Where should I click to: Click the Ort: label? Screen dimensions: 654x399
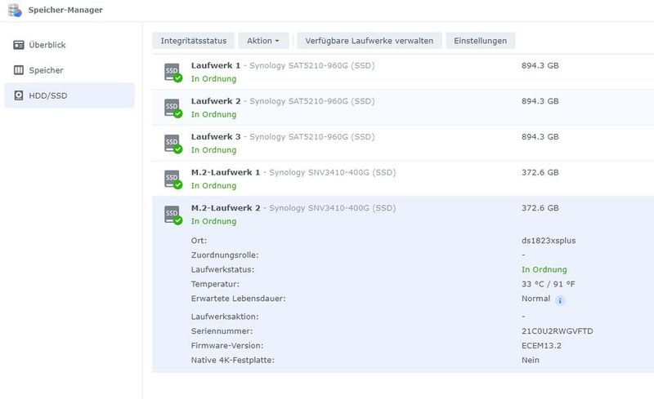coord(199,241)
